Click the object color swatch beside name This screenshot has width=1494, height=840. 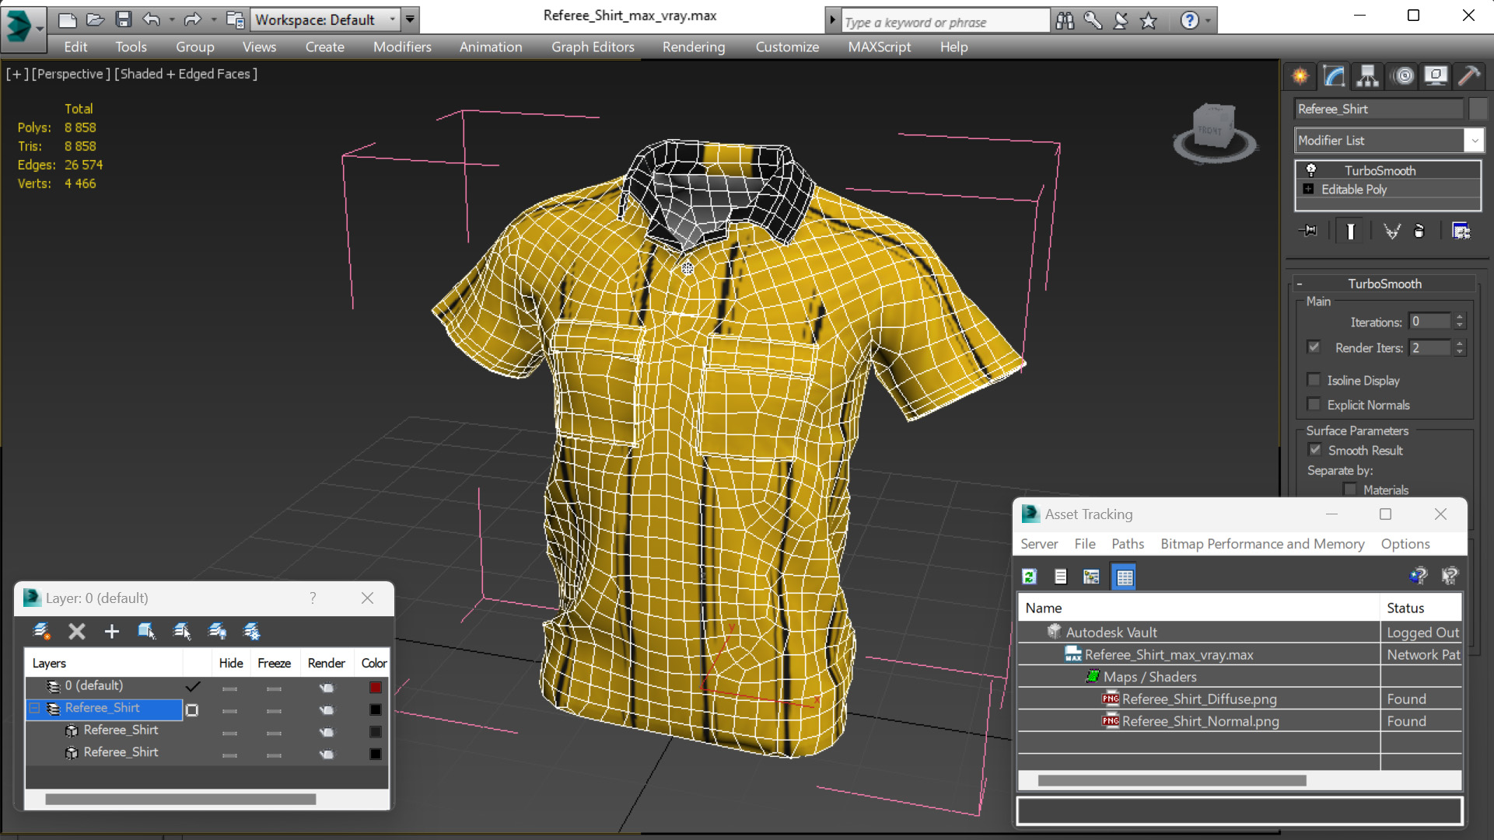[x=1478, y=109]
